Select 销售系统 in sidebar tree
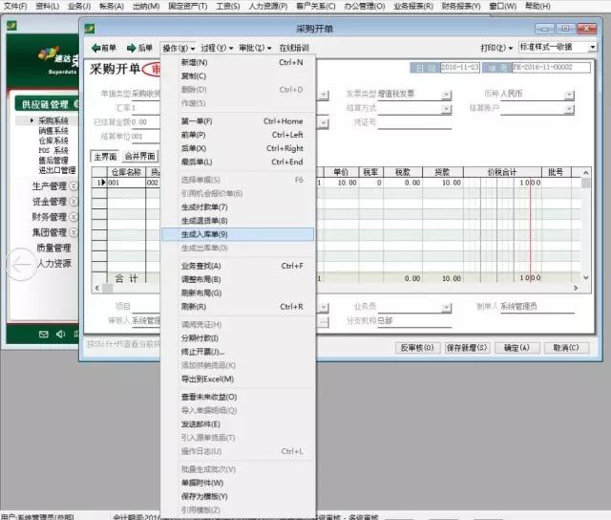Image resolution: width=611 pixels, height=520 pixels. pyautogui.click(x=53, y=131)
